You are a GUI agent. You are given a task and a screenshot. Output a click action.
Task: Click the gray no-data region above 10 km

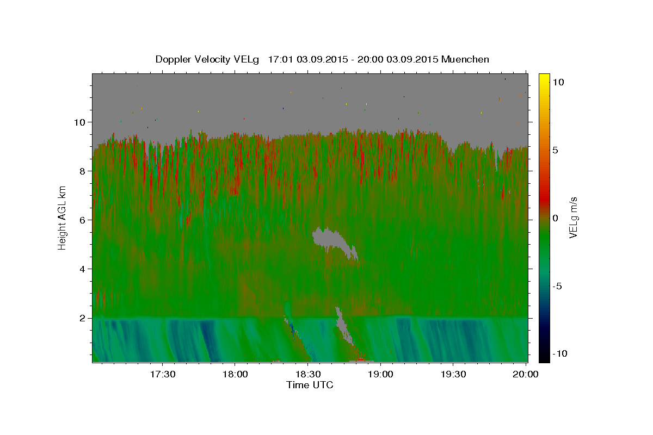[310, 101]
